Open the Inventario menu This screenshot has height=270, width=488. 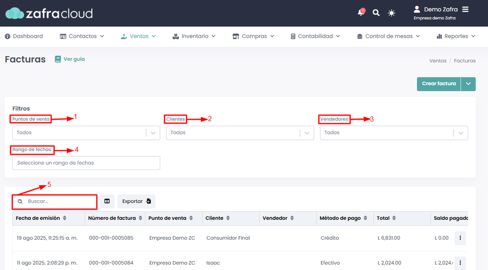tap(194, 36)
